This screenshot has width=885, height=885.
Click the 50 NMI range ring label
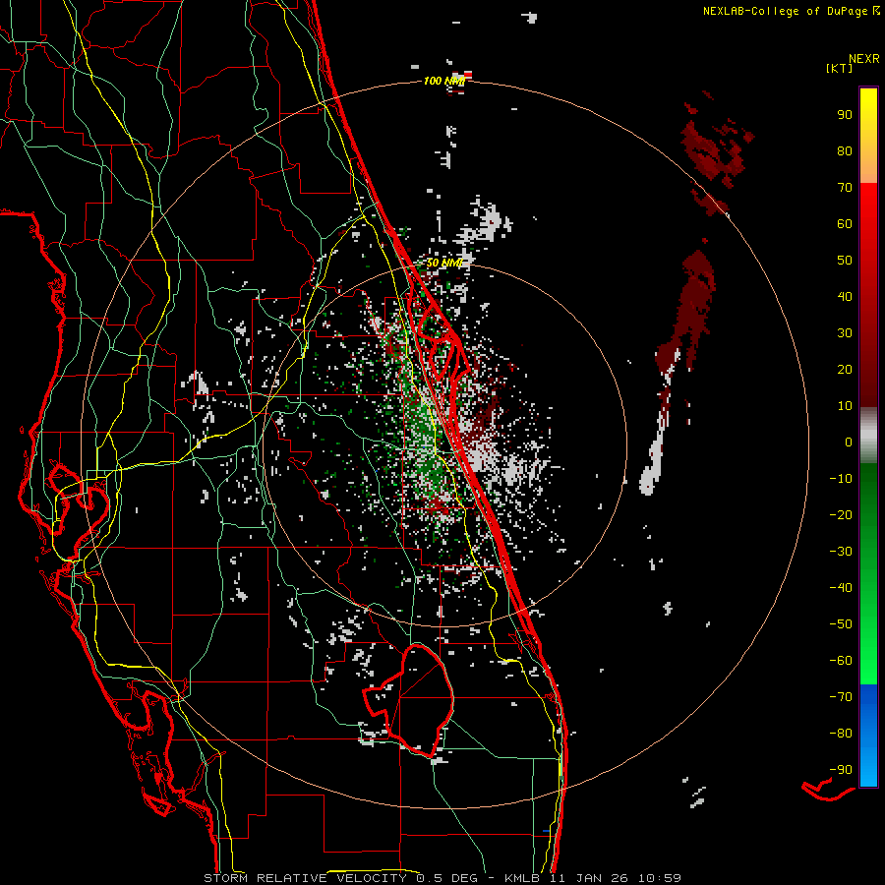[x=444, y=263]
